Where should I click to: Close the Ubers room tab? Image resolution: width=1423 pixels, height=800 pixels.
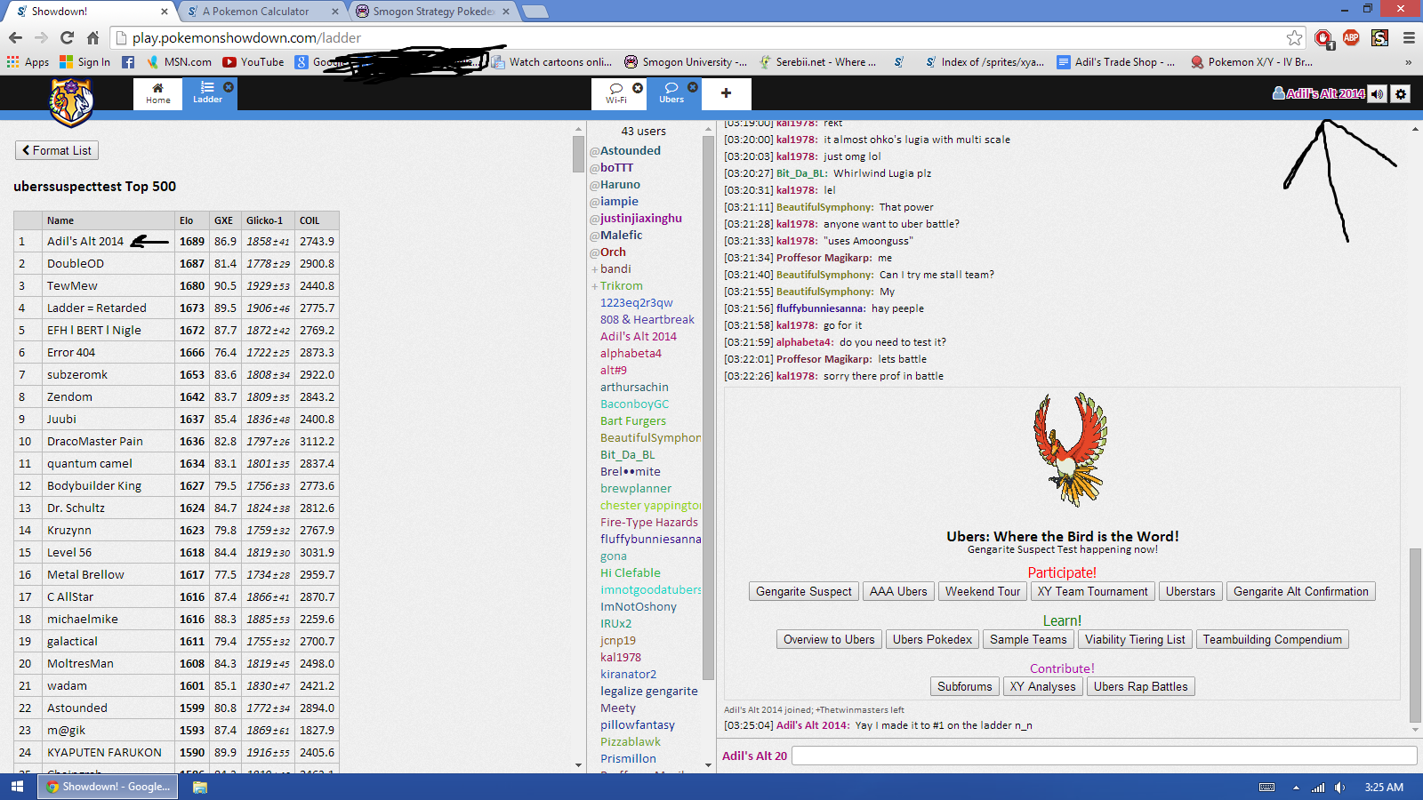click(x=693, y=87)
